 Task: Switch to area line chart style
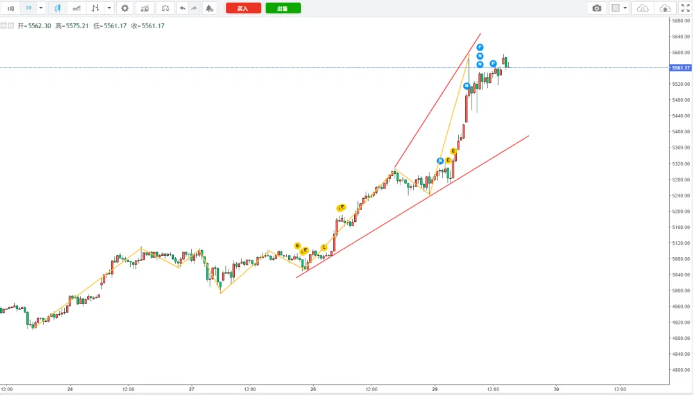pos(76,8)
